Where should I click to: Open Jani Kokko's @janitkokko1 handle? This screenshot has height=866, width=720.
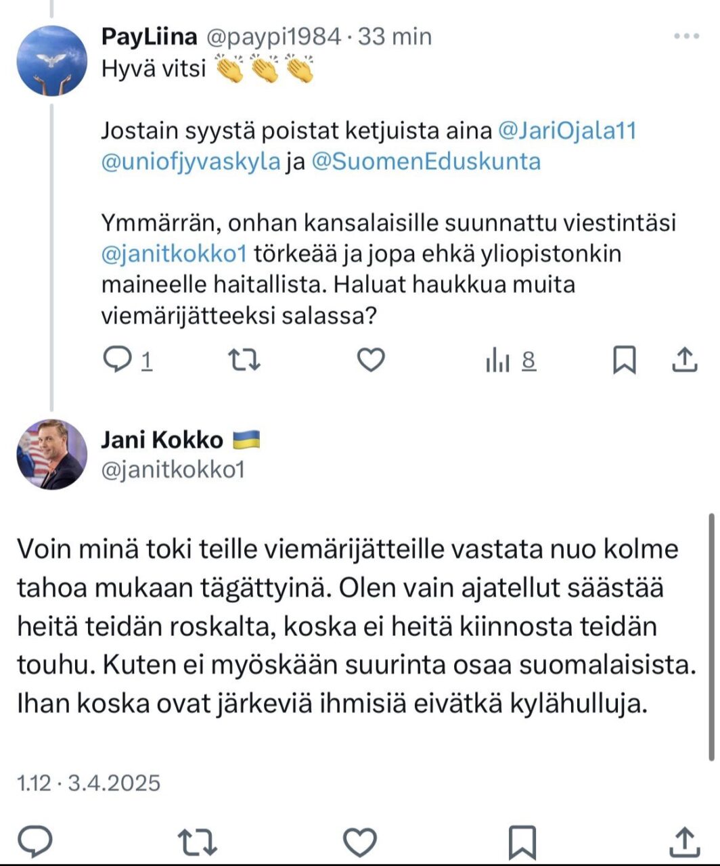coord(172,470)
